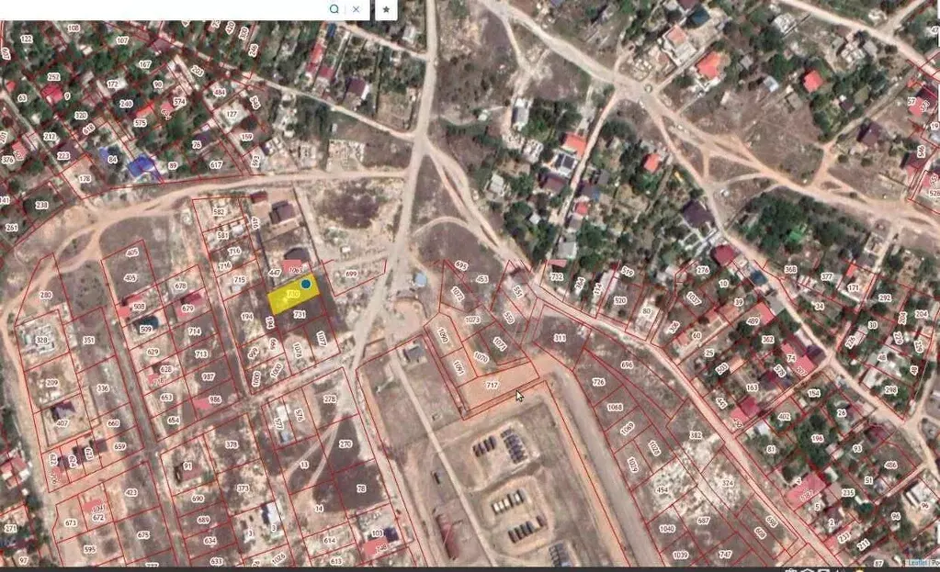Select parcel 1068 on the map
Viewport: 940px width, 572px height.
(x=615, y=408)
